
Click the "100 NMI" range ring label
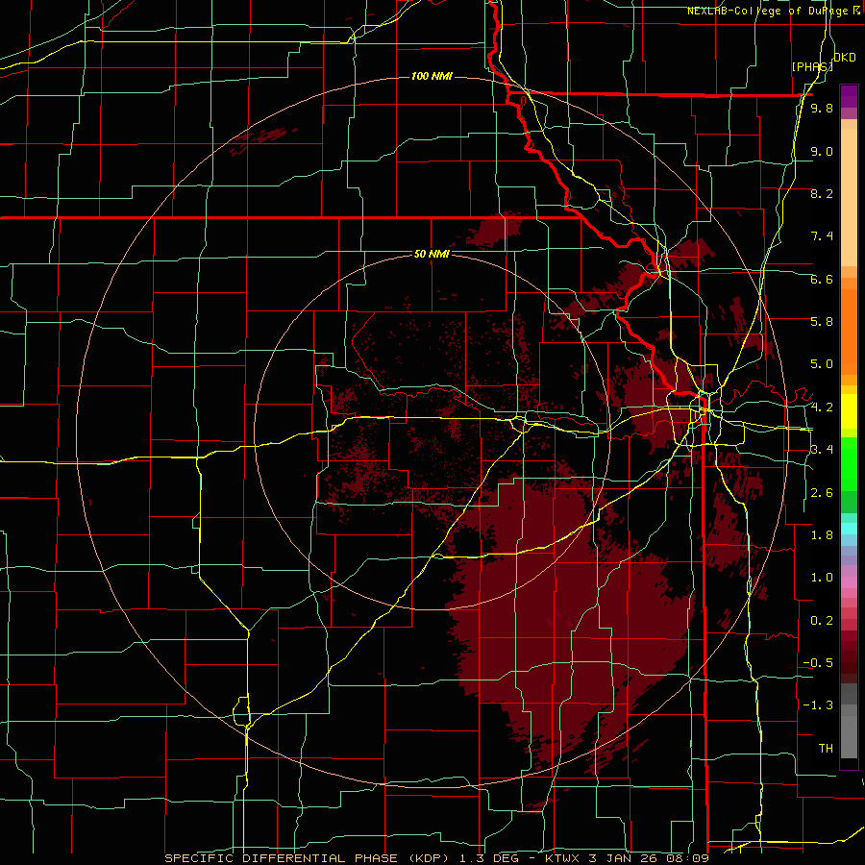tap(432, 76)
